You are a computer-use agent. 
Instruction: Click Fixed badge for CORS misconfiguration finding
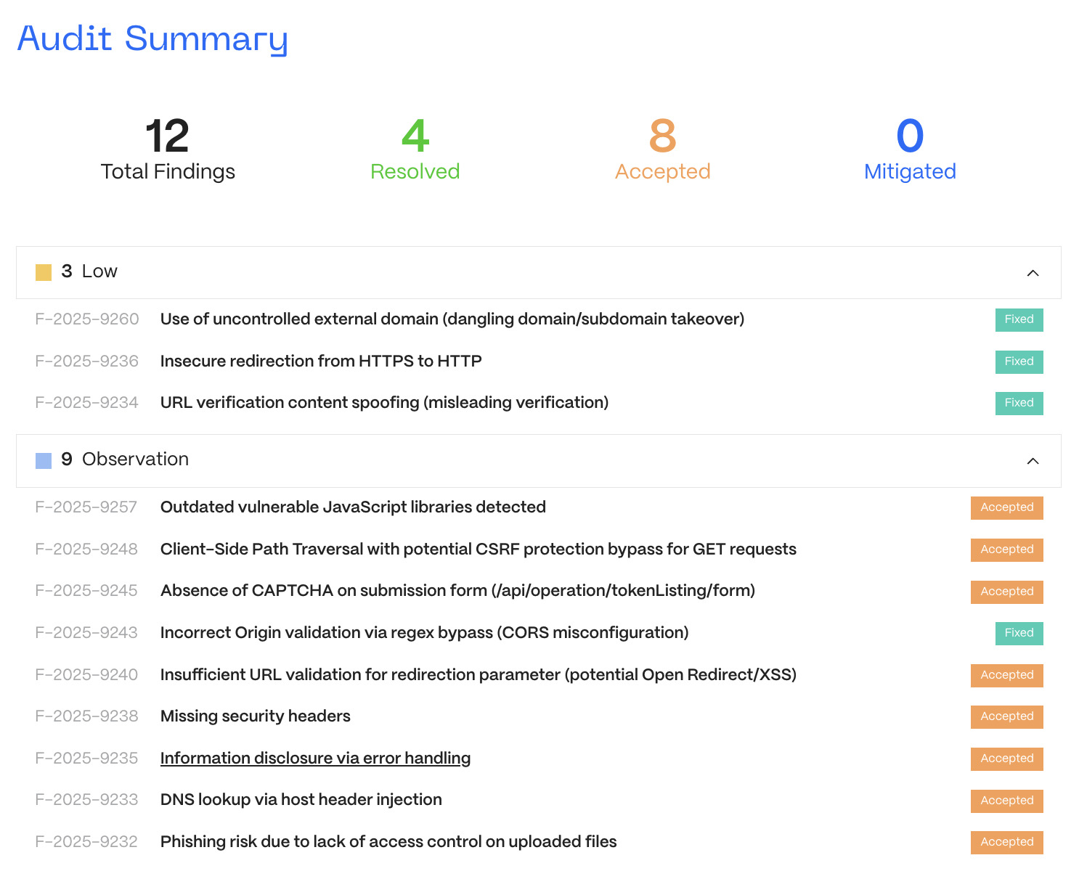point(1019,633)
